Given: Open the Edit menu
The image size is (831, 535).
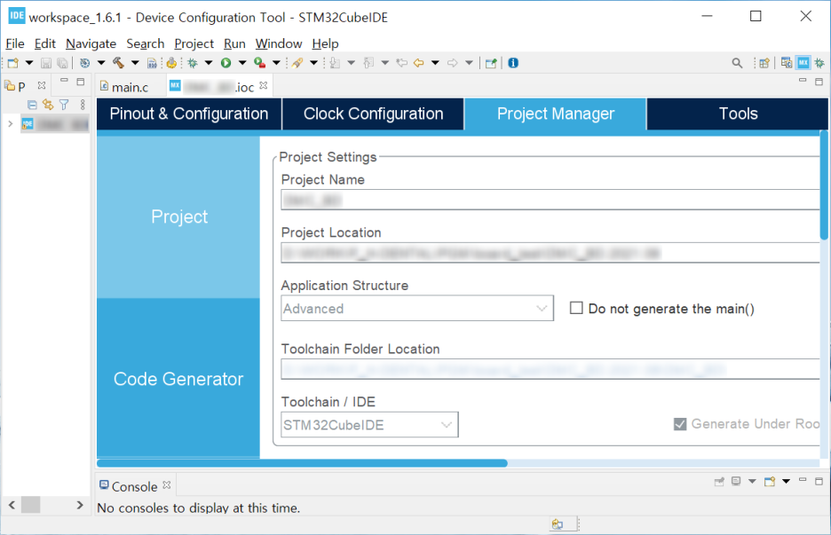Looking at the screenshot, I should pos(45,43).
